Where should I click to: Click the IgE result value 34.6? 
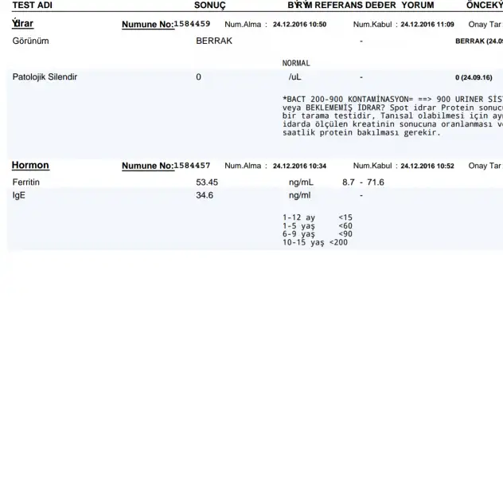pos(205,195)
